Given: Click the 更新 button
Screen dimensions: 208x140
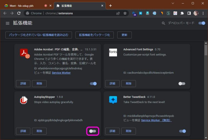Looking at the screenshot, I should pyautogui.click(x=124, y=35).
